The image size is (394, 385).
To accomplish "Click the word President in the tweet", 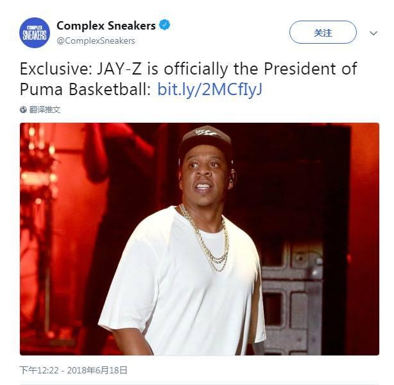I will pos(300,69).
